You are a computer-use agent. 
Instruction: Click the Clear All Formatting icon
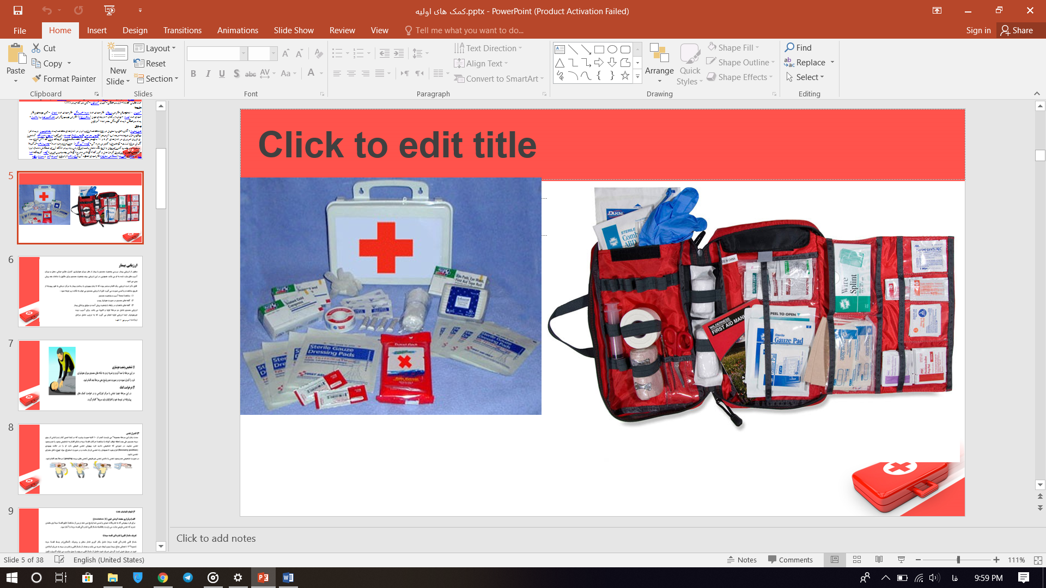pyautogui.click(x=319, y=53)
